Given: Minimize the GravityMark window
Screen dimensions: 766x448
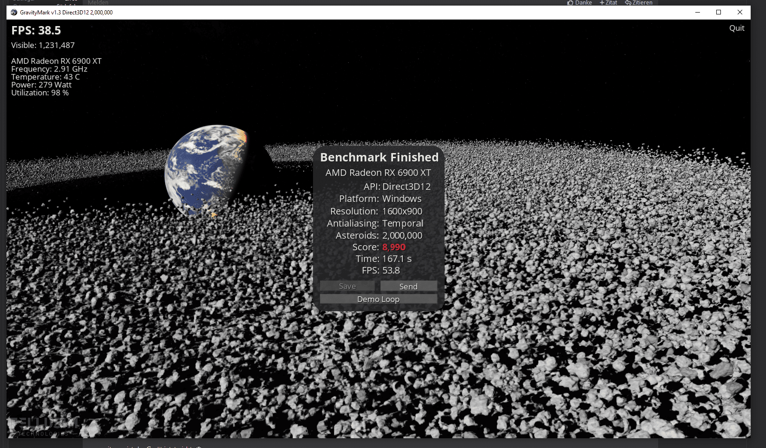Looking at the screenshot, I should tap(698, 13).
